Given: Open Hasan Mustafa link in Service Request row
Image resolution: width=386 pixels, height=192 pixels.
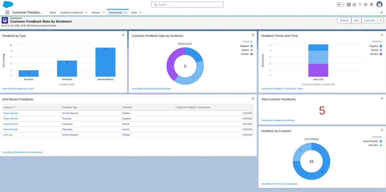Looking at the screenshot, I should click(x=11, y=113).
